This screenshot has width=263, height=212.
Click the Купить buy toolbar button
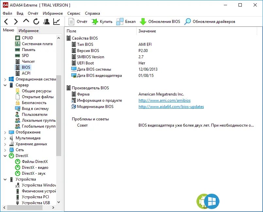coord(102,22)
